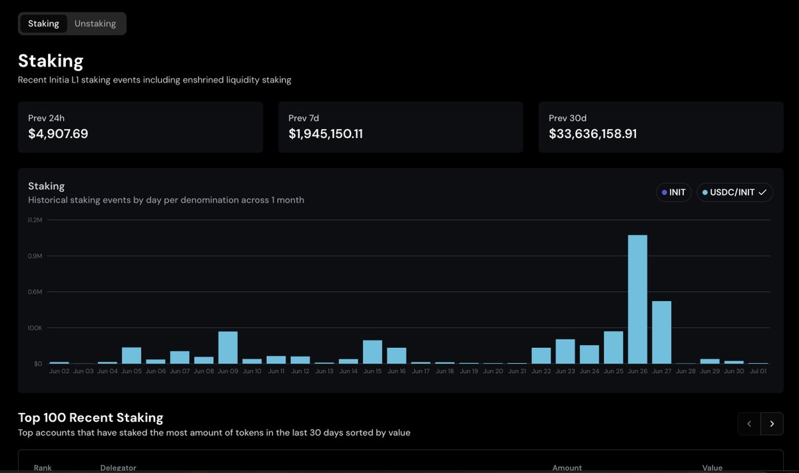Open the Prev 30d stat card
The image size is (799, 473).
click(661, 127)
